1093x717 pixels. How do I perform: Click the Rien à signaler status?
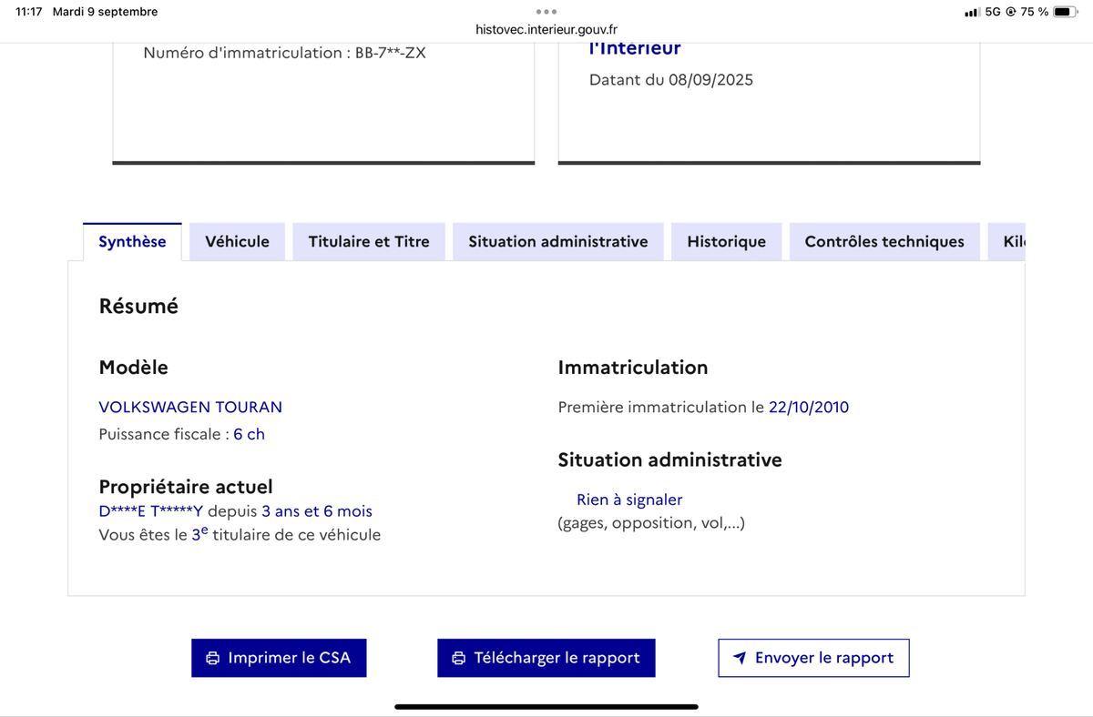coord(629,500)
